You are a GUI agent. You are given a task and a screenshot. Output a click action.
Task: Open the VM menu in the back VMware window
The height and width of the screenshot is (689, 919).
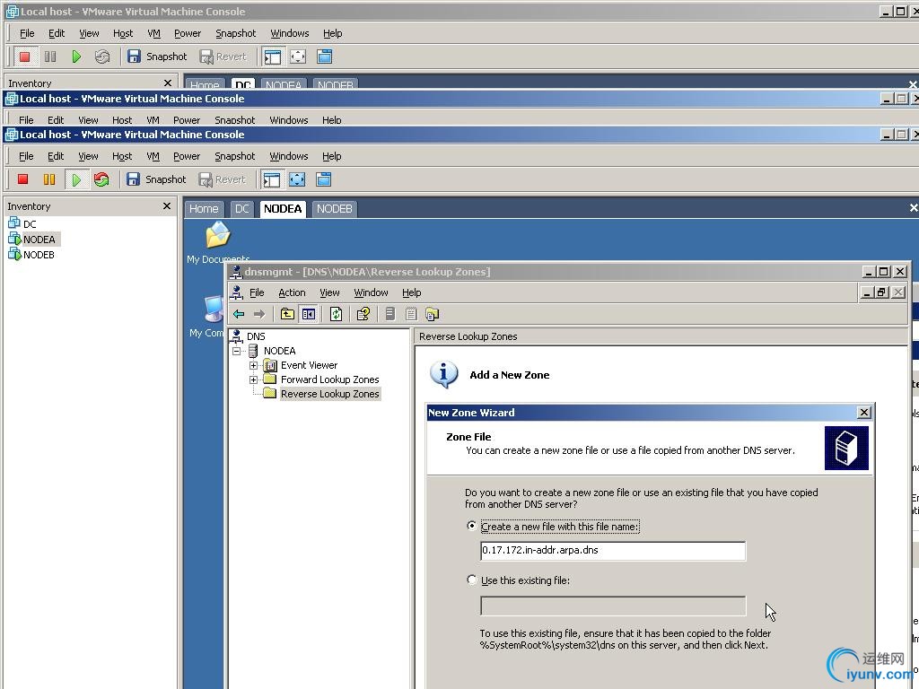(153, 33)
